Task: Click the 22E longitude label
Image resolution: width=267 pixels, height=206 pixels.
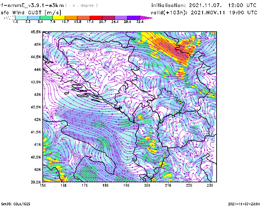Action: [189, 185]
